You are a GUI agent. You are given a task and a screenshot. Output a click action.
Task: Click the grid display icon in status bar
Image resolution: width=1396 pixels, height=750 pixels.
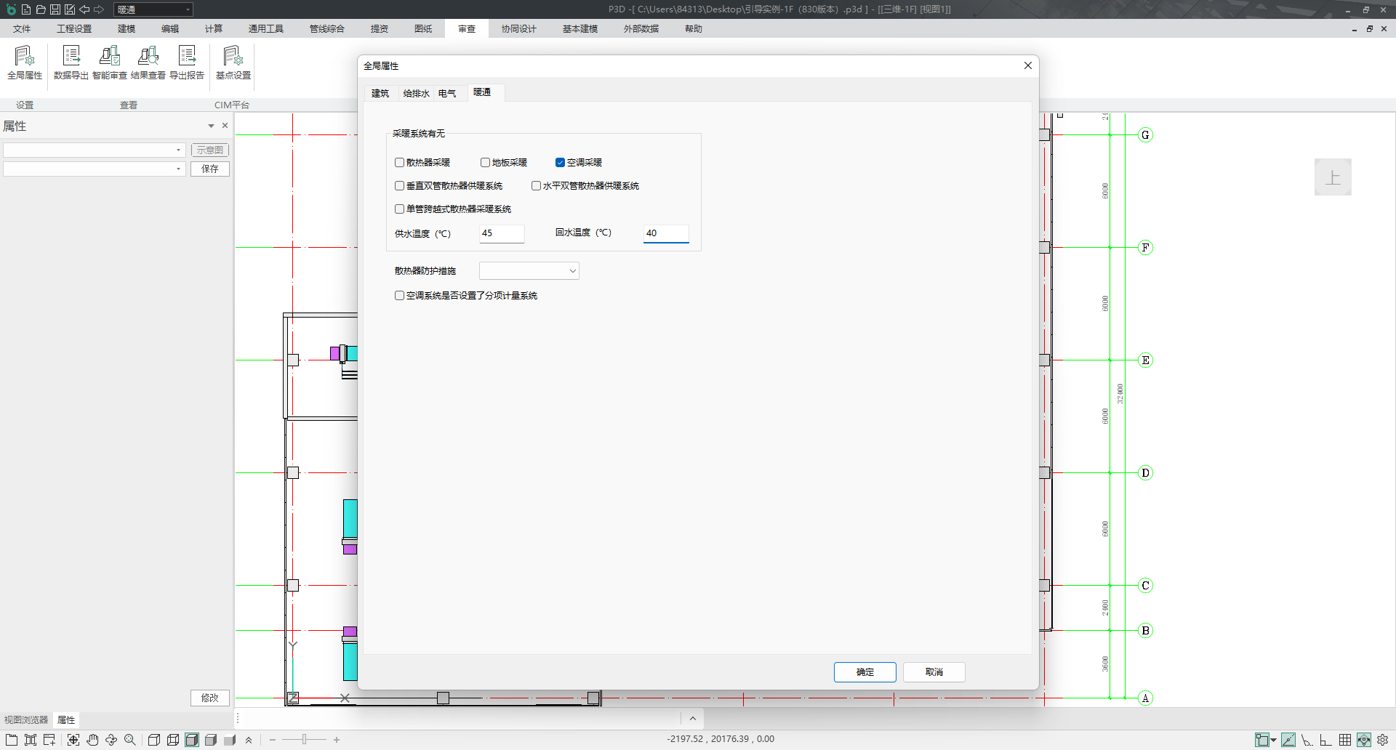[x=1345, y=740]
